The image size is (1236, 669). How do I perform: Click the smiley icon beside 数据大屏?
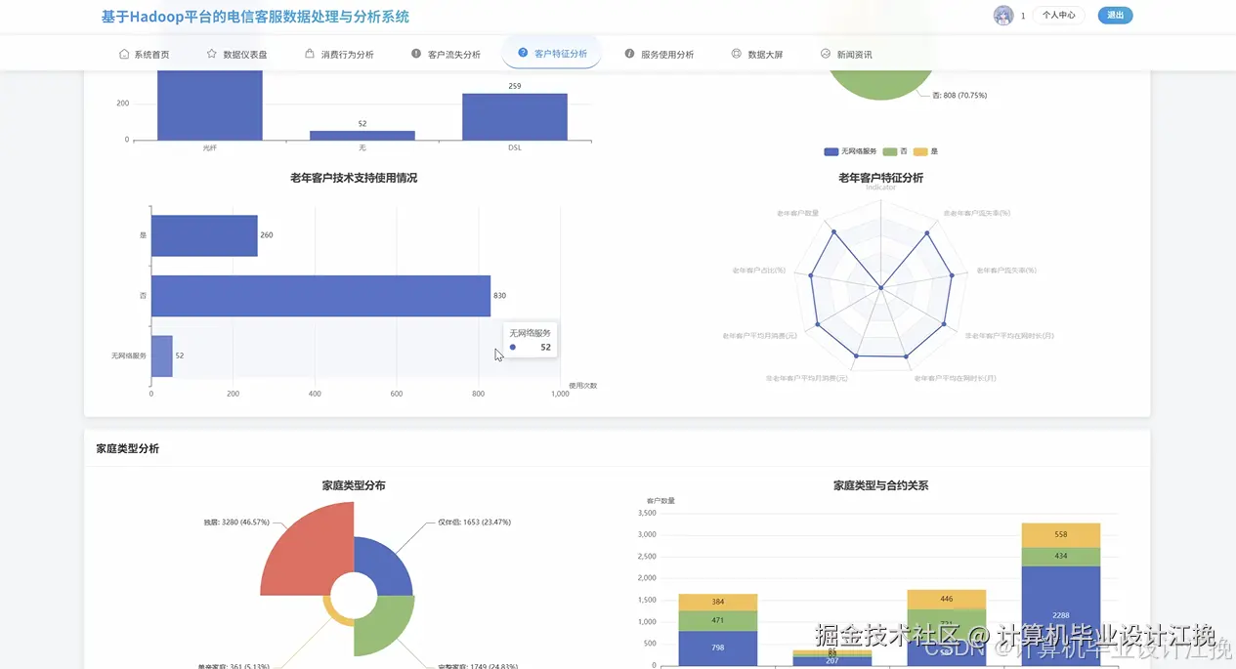click(737, 54)
